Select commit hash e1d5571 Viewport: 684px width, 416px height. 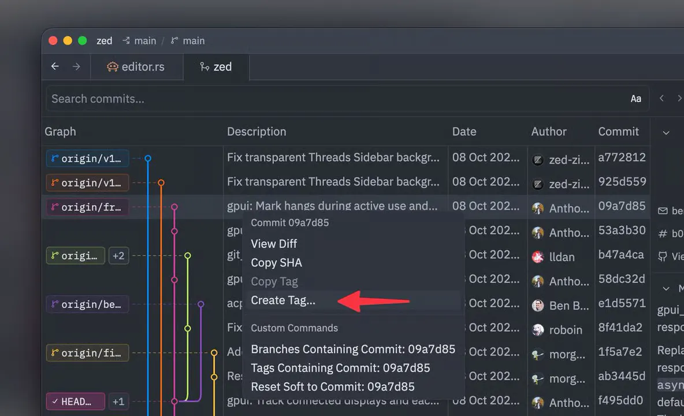pos(622,303)
